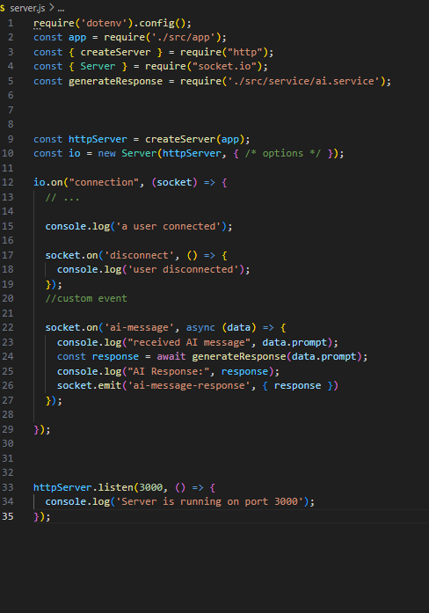Click 'ai-message' event string on line 22

point(139,327)
